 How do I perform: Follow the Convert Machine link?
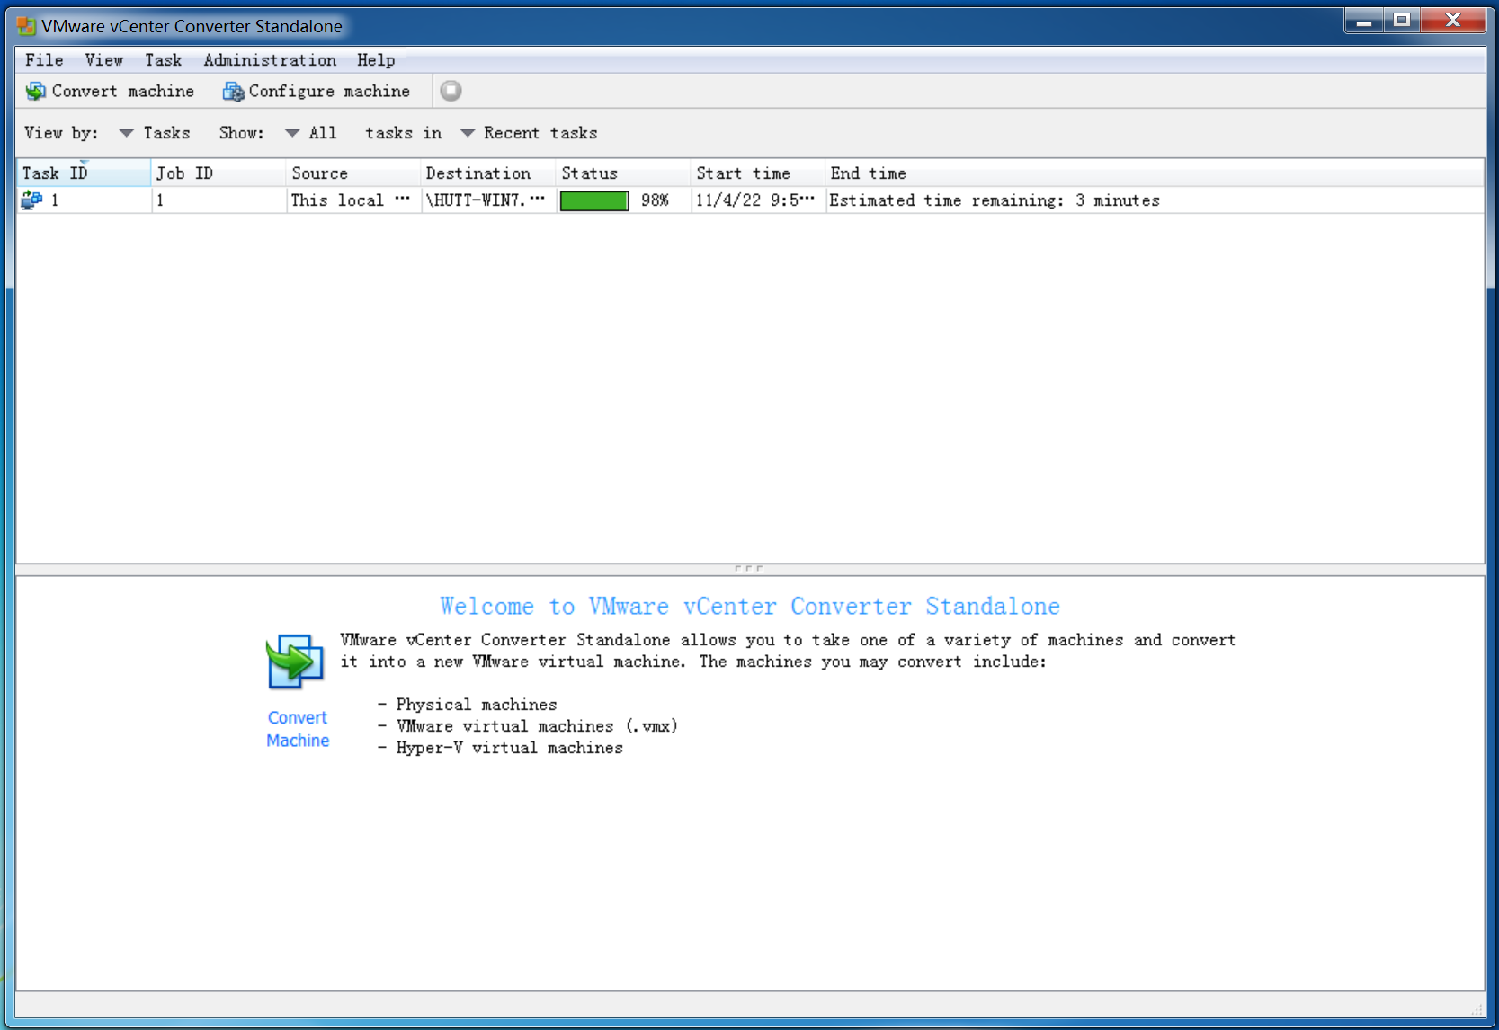[298, 729]
